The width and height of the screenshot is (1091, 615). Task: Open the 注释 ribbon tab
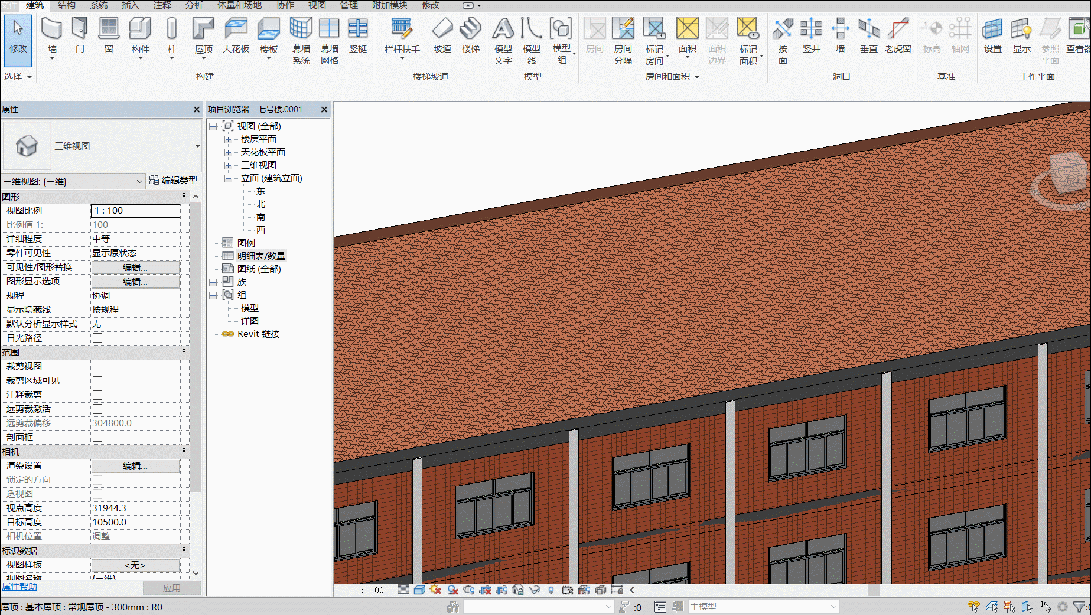[x=162, y=5]
